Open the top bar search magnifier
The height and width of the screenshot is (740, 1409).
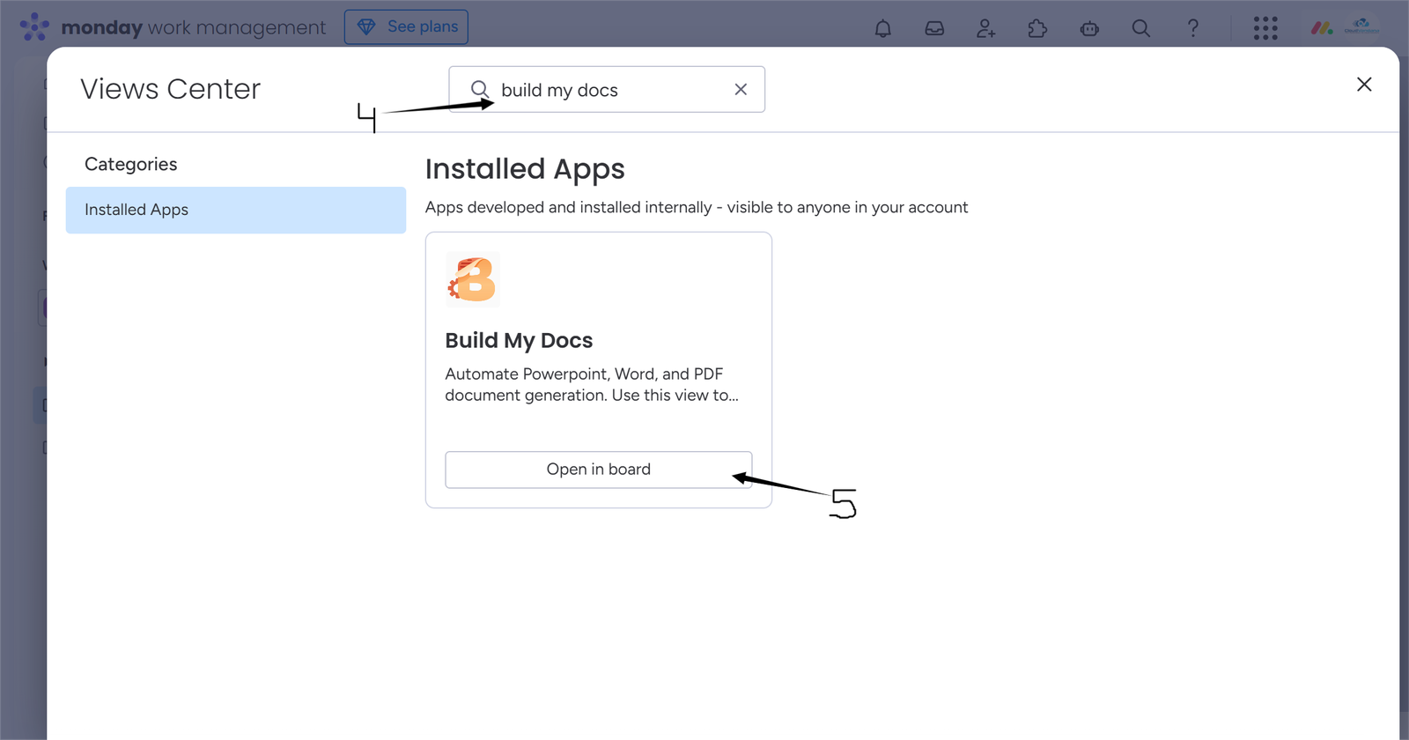(x=1140, y=28)
